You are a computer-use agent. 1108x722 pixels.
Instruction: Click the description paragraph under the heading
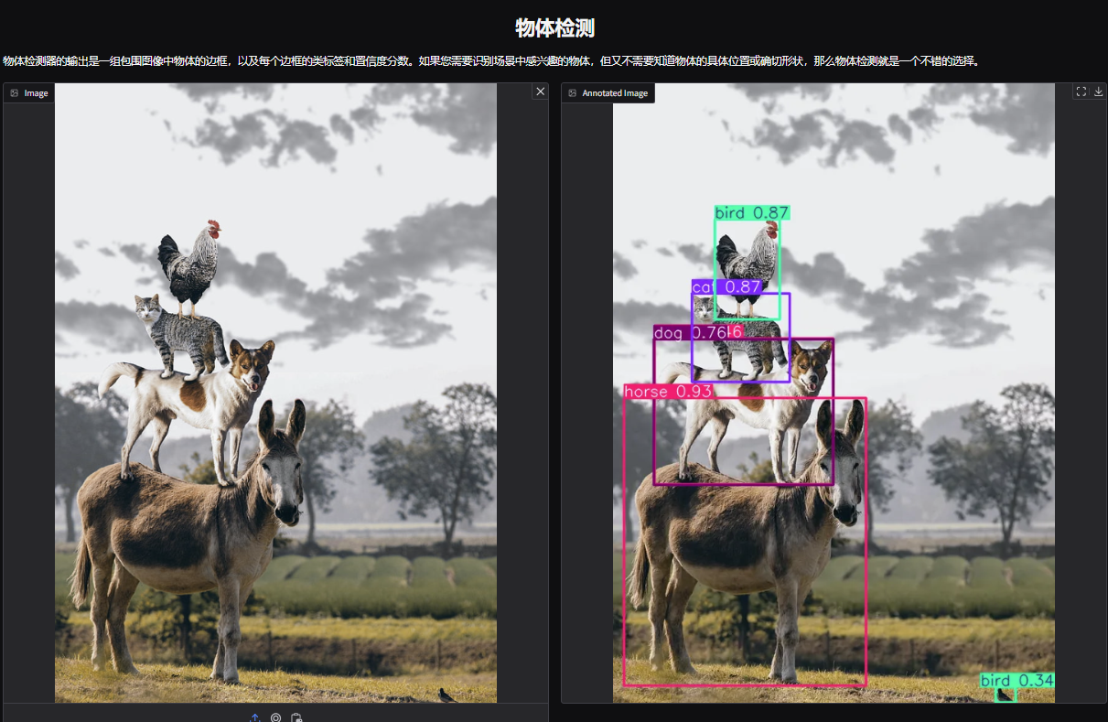(494, 61)
